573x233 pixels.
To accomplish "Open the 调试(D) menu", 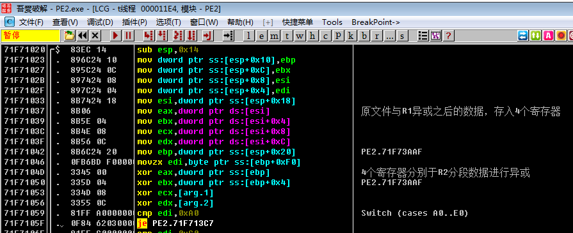I will coord(100,22).
